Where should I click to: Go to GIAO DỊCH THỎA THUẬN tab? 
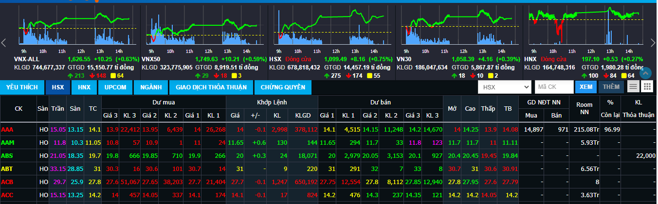pos(211,87)
